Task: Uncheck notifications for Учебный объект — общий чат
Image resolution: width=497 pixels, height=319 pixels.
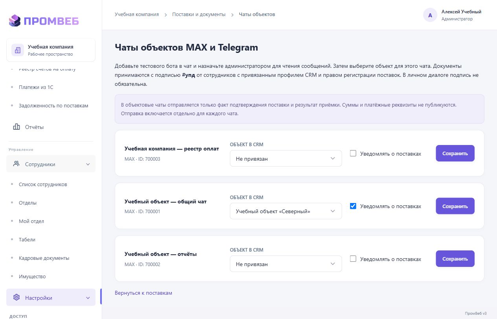Action: (x=353, y=206)
